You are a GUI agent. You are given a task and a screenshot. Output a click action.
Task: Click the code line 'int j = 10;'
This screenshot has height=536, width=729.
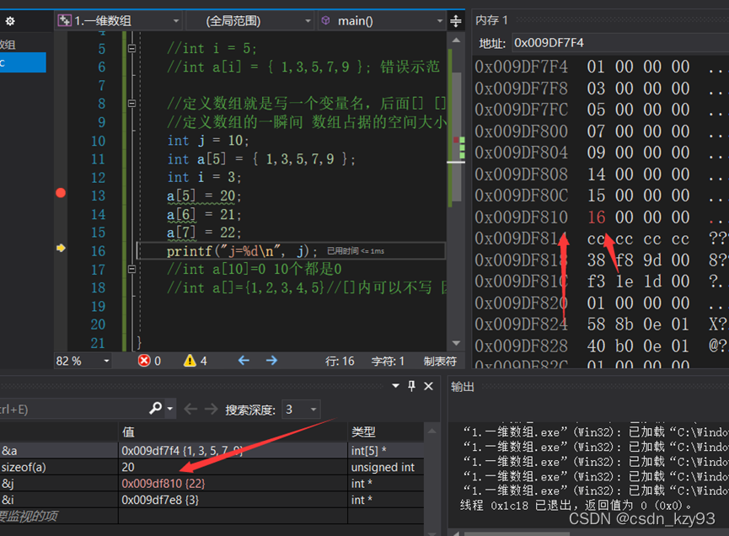click(x=208, y=141)
